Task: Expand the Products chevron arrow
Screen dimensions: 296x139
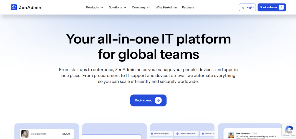Action: (102, 7)
